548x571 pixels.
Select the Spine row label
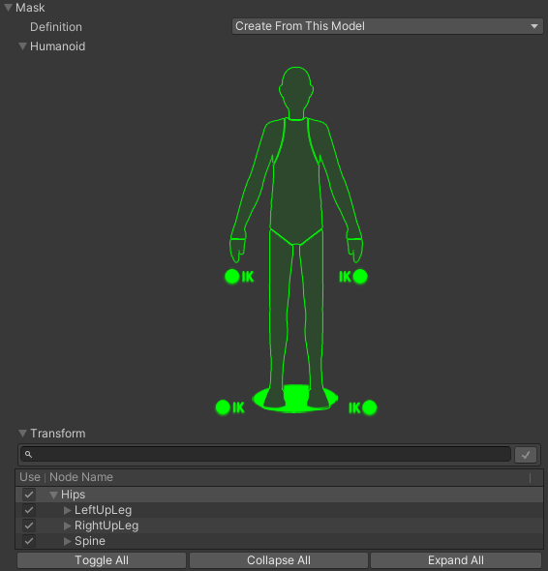90,541
